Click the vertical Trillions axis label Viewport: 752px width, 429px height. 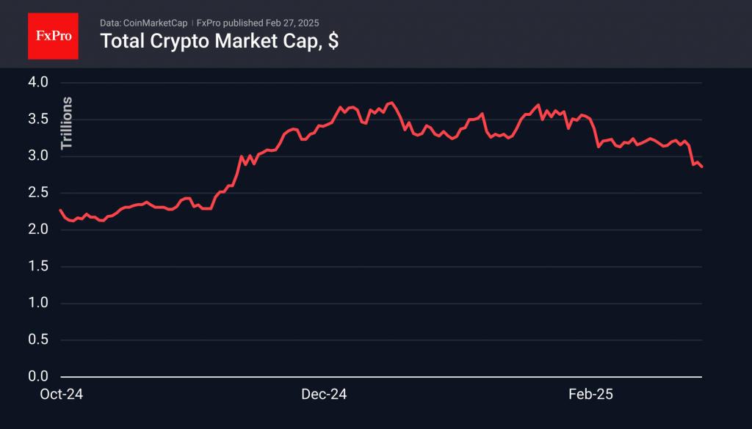66,123
